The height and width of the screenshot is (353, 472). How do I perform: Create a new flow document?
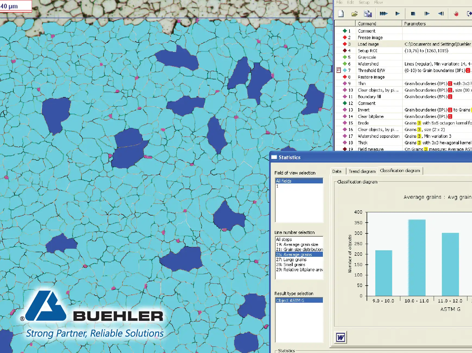[341, 13]
